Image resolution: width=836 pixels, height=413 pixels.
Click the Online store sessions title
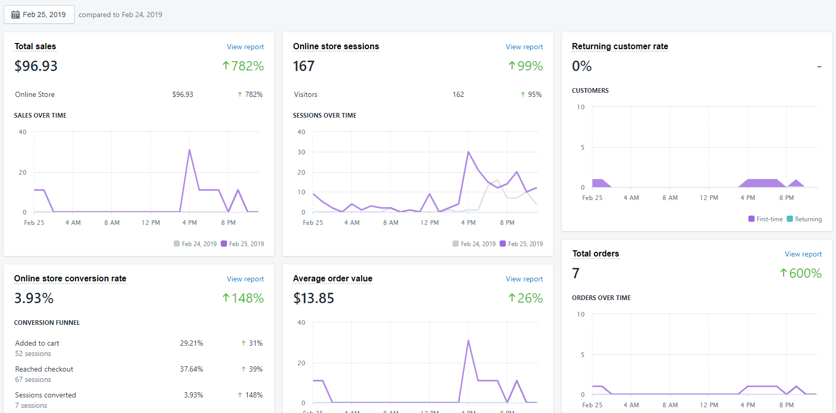click(x=336, y=46)
